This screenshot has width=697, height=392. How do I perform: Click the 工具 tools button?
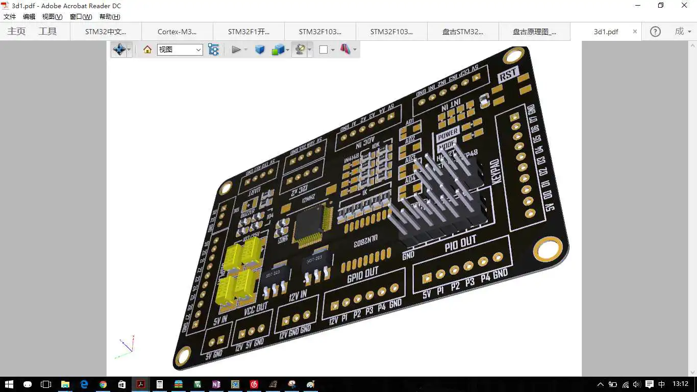click(47, 31)
